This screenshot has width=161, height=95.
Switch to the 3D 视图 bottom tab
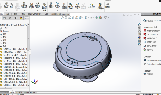(x=19, y=92)
